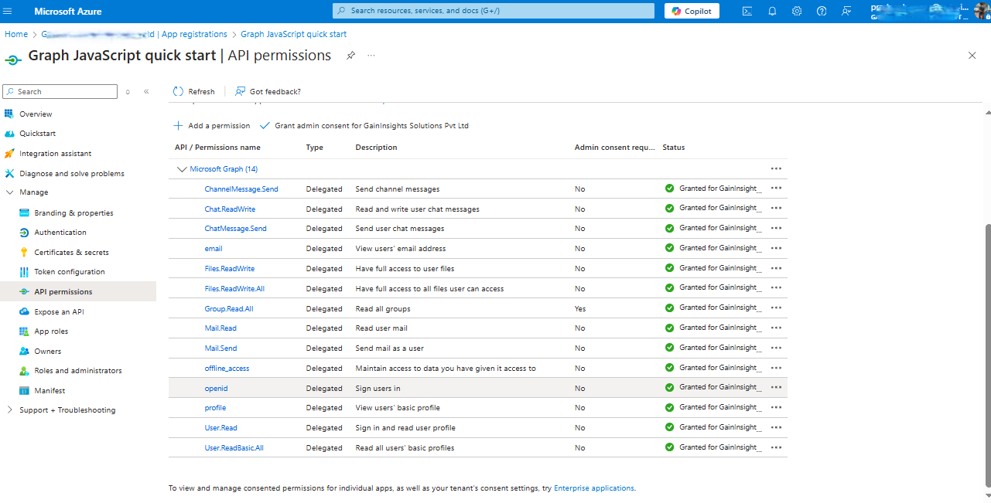Click the granted status icon for Group.Read.All
Image resolution: width=991 pixels, height=503 pixels.
(668, 308)
